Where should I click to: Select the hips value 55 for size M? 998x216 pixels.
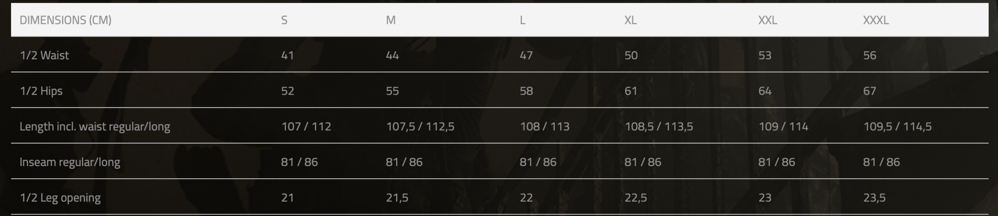click(x=392, y=91)
